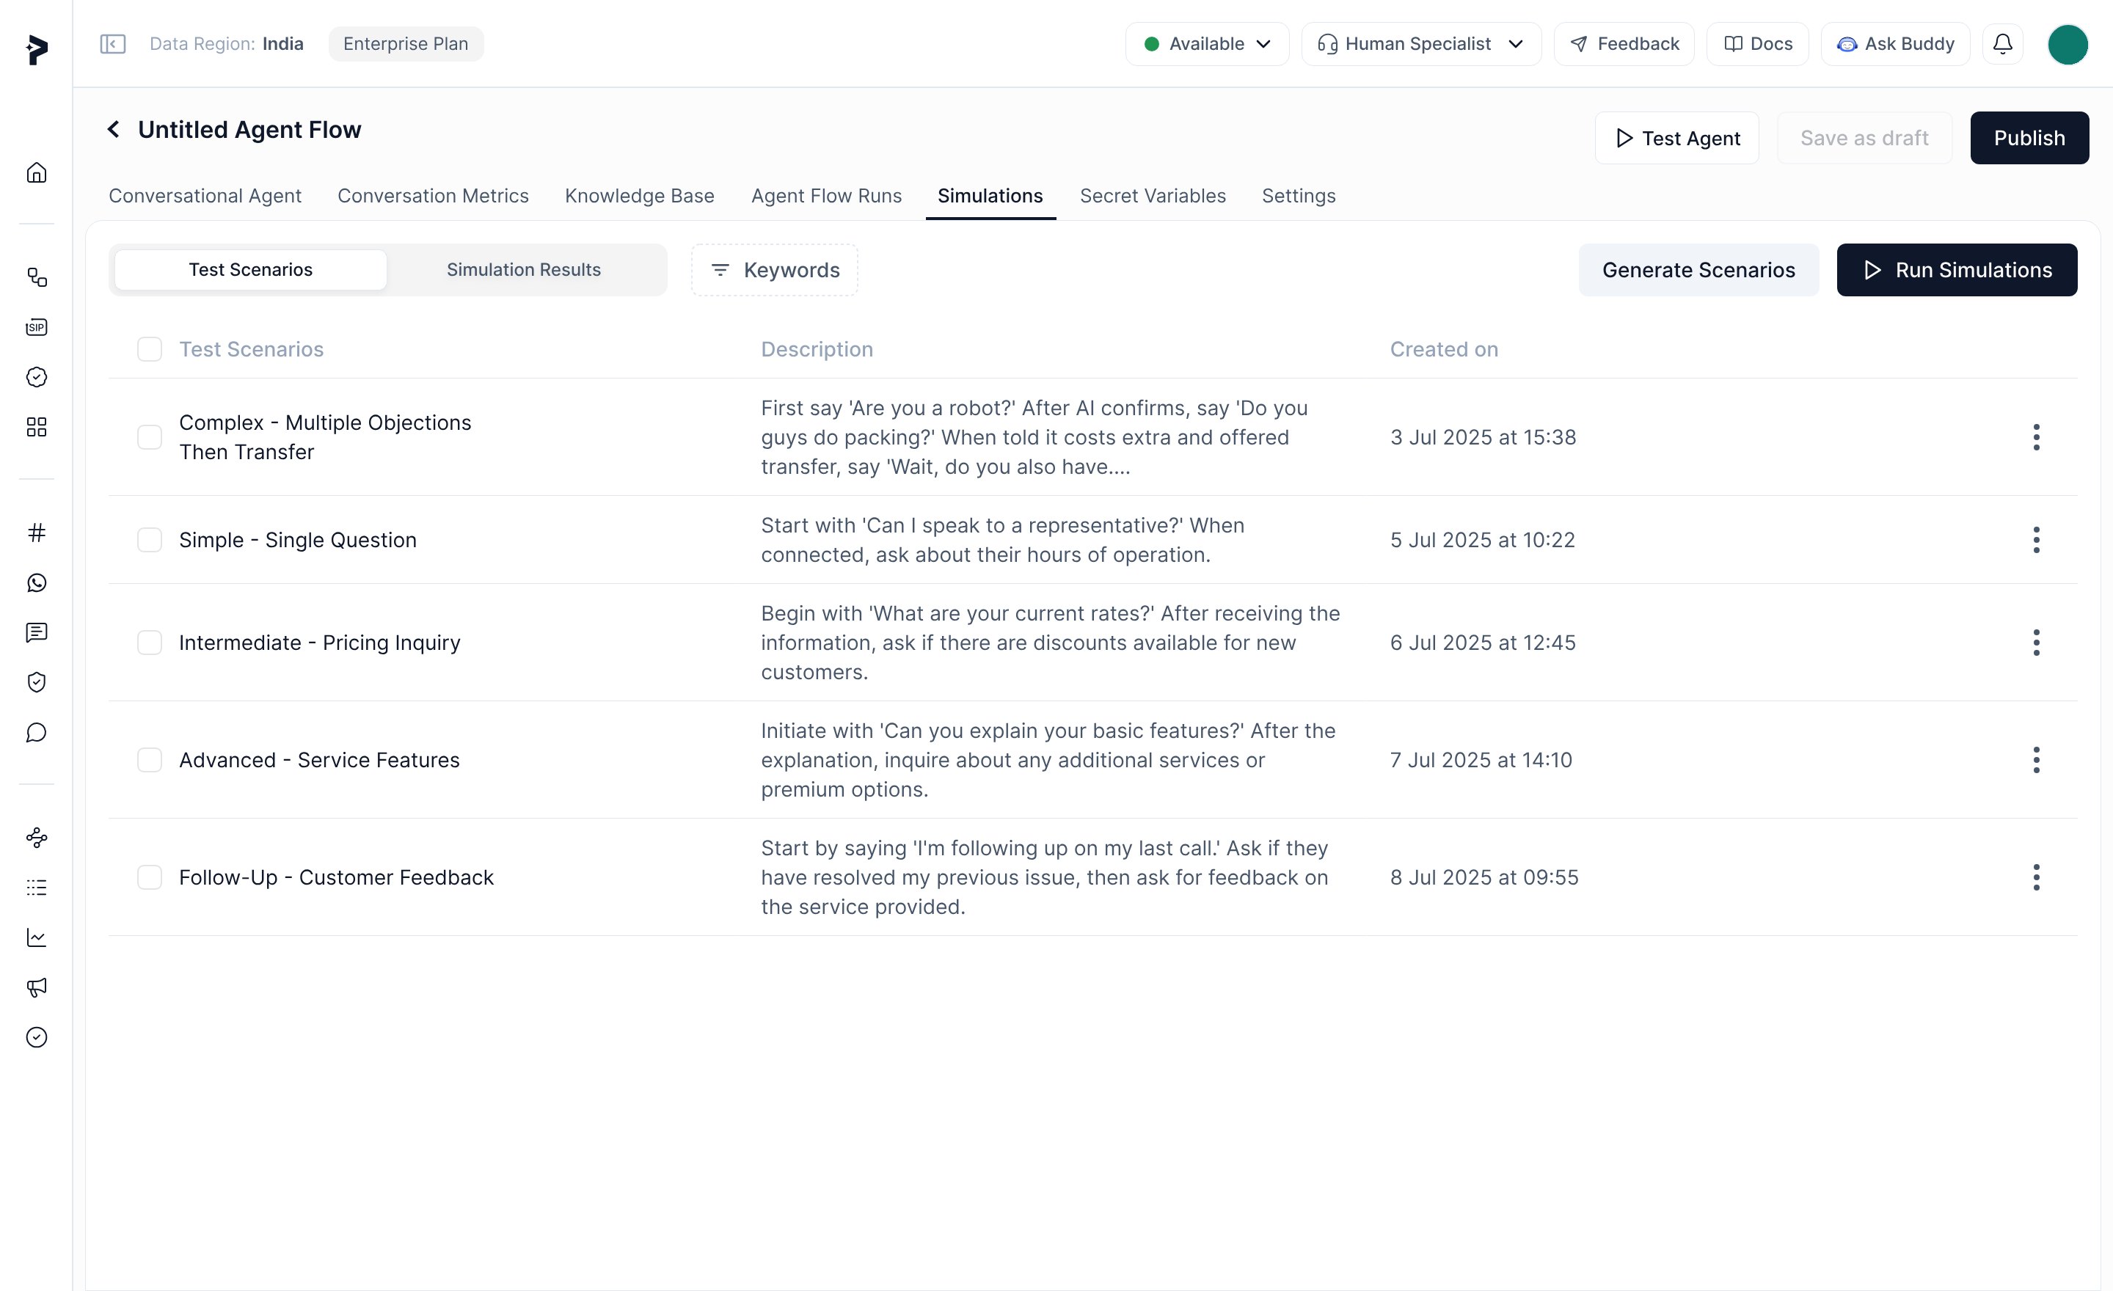2113x1291 pixels.
Task: Open the Secret Variables tab
Action: click(x=1153, y=197)
